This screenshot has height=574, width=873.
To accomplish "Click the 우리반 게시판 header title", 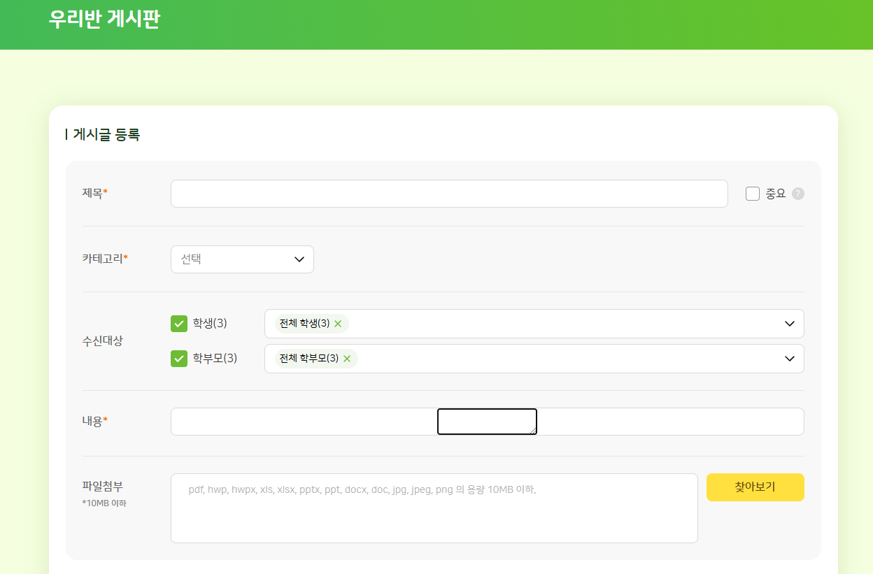I will click(x=104, y=19).
